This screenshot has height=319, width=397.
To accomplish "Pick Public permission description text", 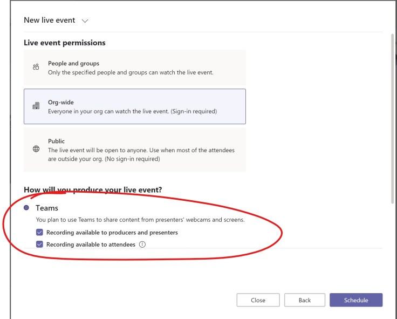I will click(141, 154).
